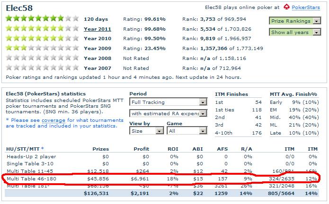Click the 4-10th finishes count 176
The height and width of the screenshot is (204, 329).
(257, 133)
